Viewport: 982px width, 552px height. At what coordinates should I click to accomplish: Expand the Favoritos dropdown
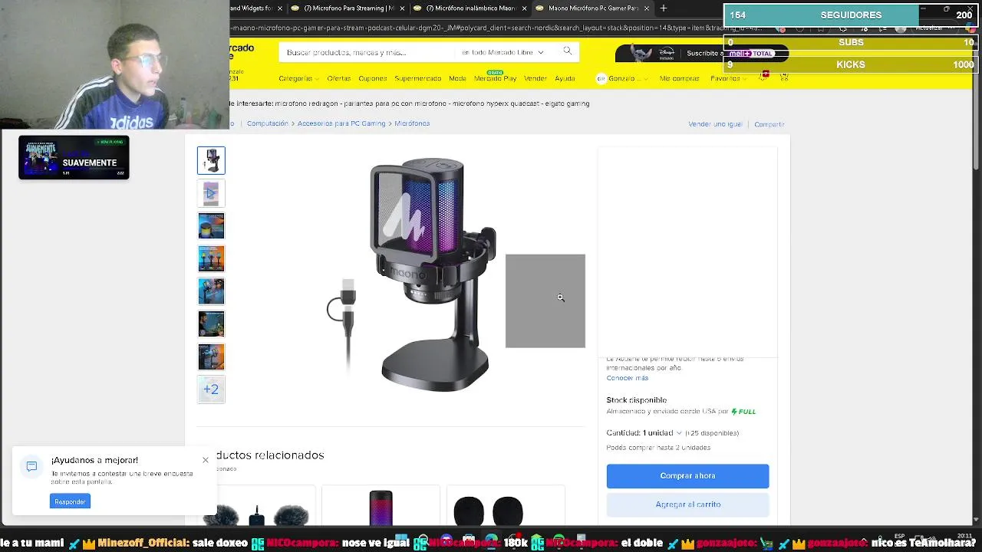[727, 78]
